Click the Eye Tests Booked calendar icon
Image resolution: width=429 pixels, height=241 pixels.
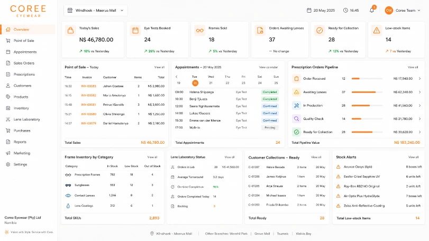[135, 30]
